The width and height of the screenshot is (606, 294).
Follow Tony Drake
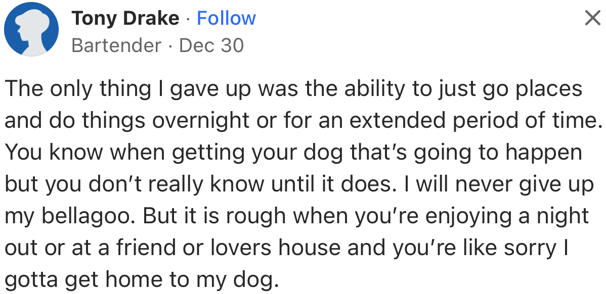[226, 19]
